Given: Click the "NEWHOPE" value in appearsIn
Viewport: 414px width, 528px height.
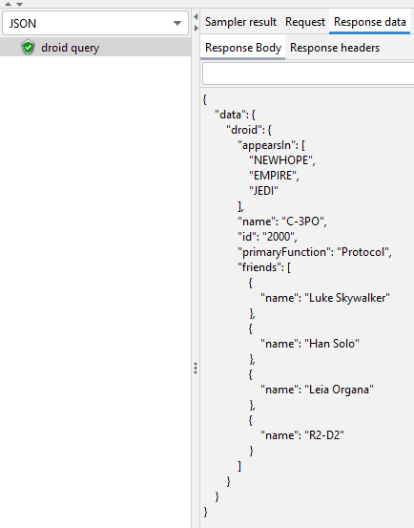Looking at the screenshot, I should point(282,160).
